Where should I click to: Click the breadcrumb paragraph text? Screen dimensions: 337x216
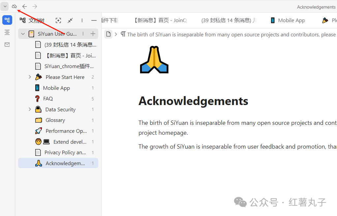click(x=228, y=34)
